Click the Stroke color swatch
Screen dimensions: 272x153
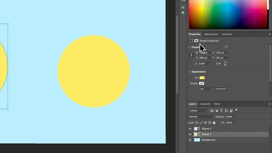201,83
